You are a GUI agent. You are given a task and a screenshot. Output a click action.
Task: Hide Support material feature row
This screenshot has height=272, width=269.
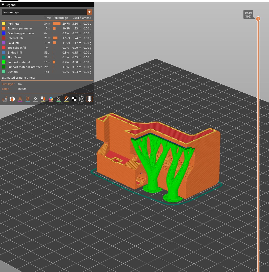pos(47,62)
